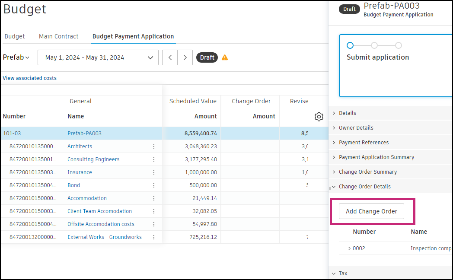Open more options for Architects row
This screenshot has width=453, height=280.
pyautogui.click(x=154, y=146)
